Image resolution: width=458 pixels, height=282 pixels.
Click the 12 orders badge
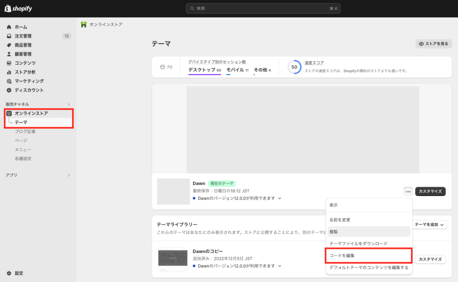pos(67,36)
